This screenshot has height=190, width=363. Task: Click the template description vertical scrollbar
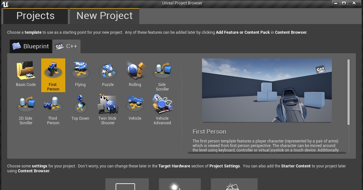(x=348, y=92)
